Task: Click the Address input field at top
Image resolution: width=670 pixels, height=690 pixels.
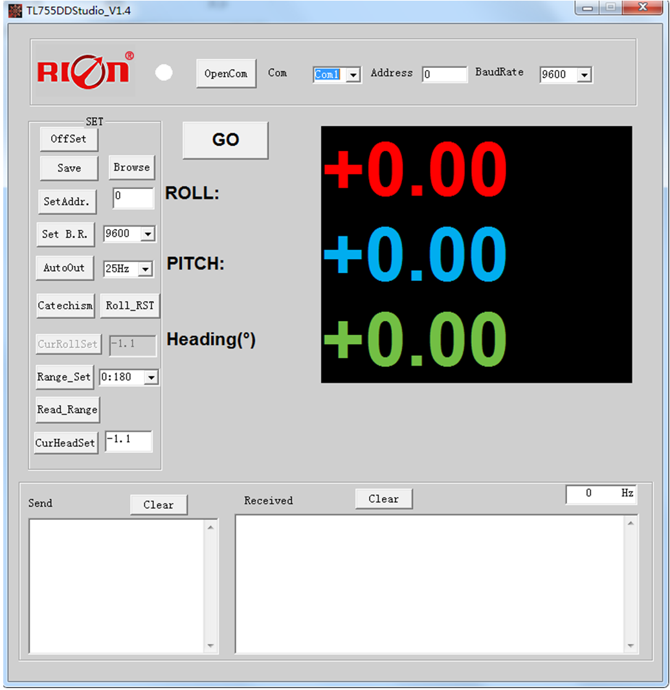Action: click(444, 74)
